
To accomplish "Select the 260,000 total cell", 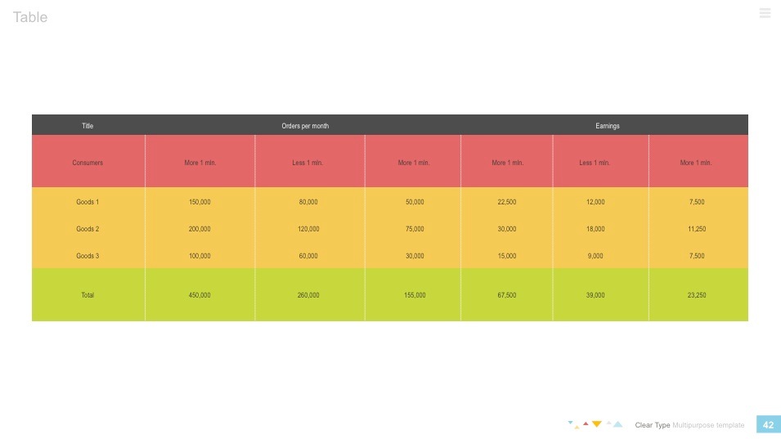I will click(308, 294).
